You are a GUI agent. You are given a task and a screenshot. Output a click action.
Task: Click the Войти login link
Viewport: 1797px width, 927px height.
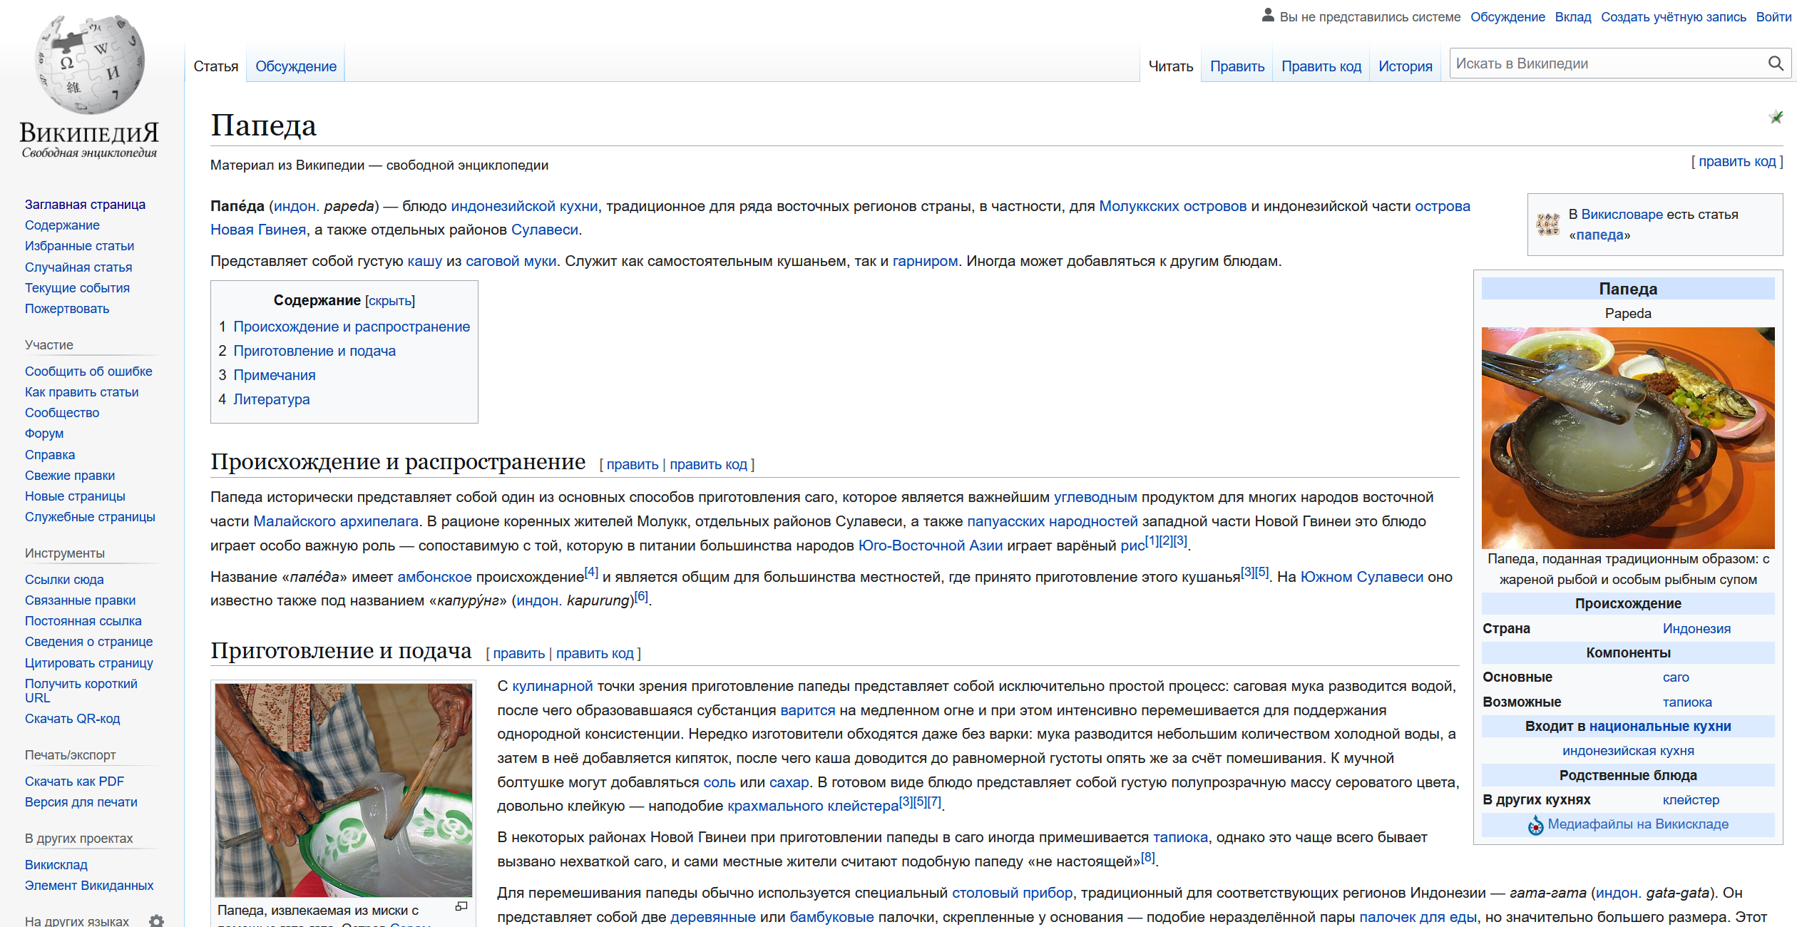[x=1773, y=17]
